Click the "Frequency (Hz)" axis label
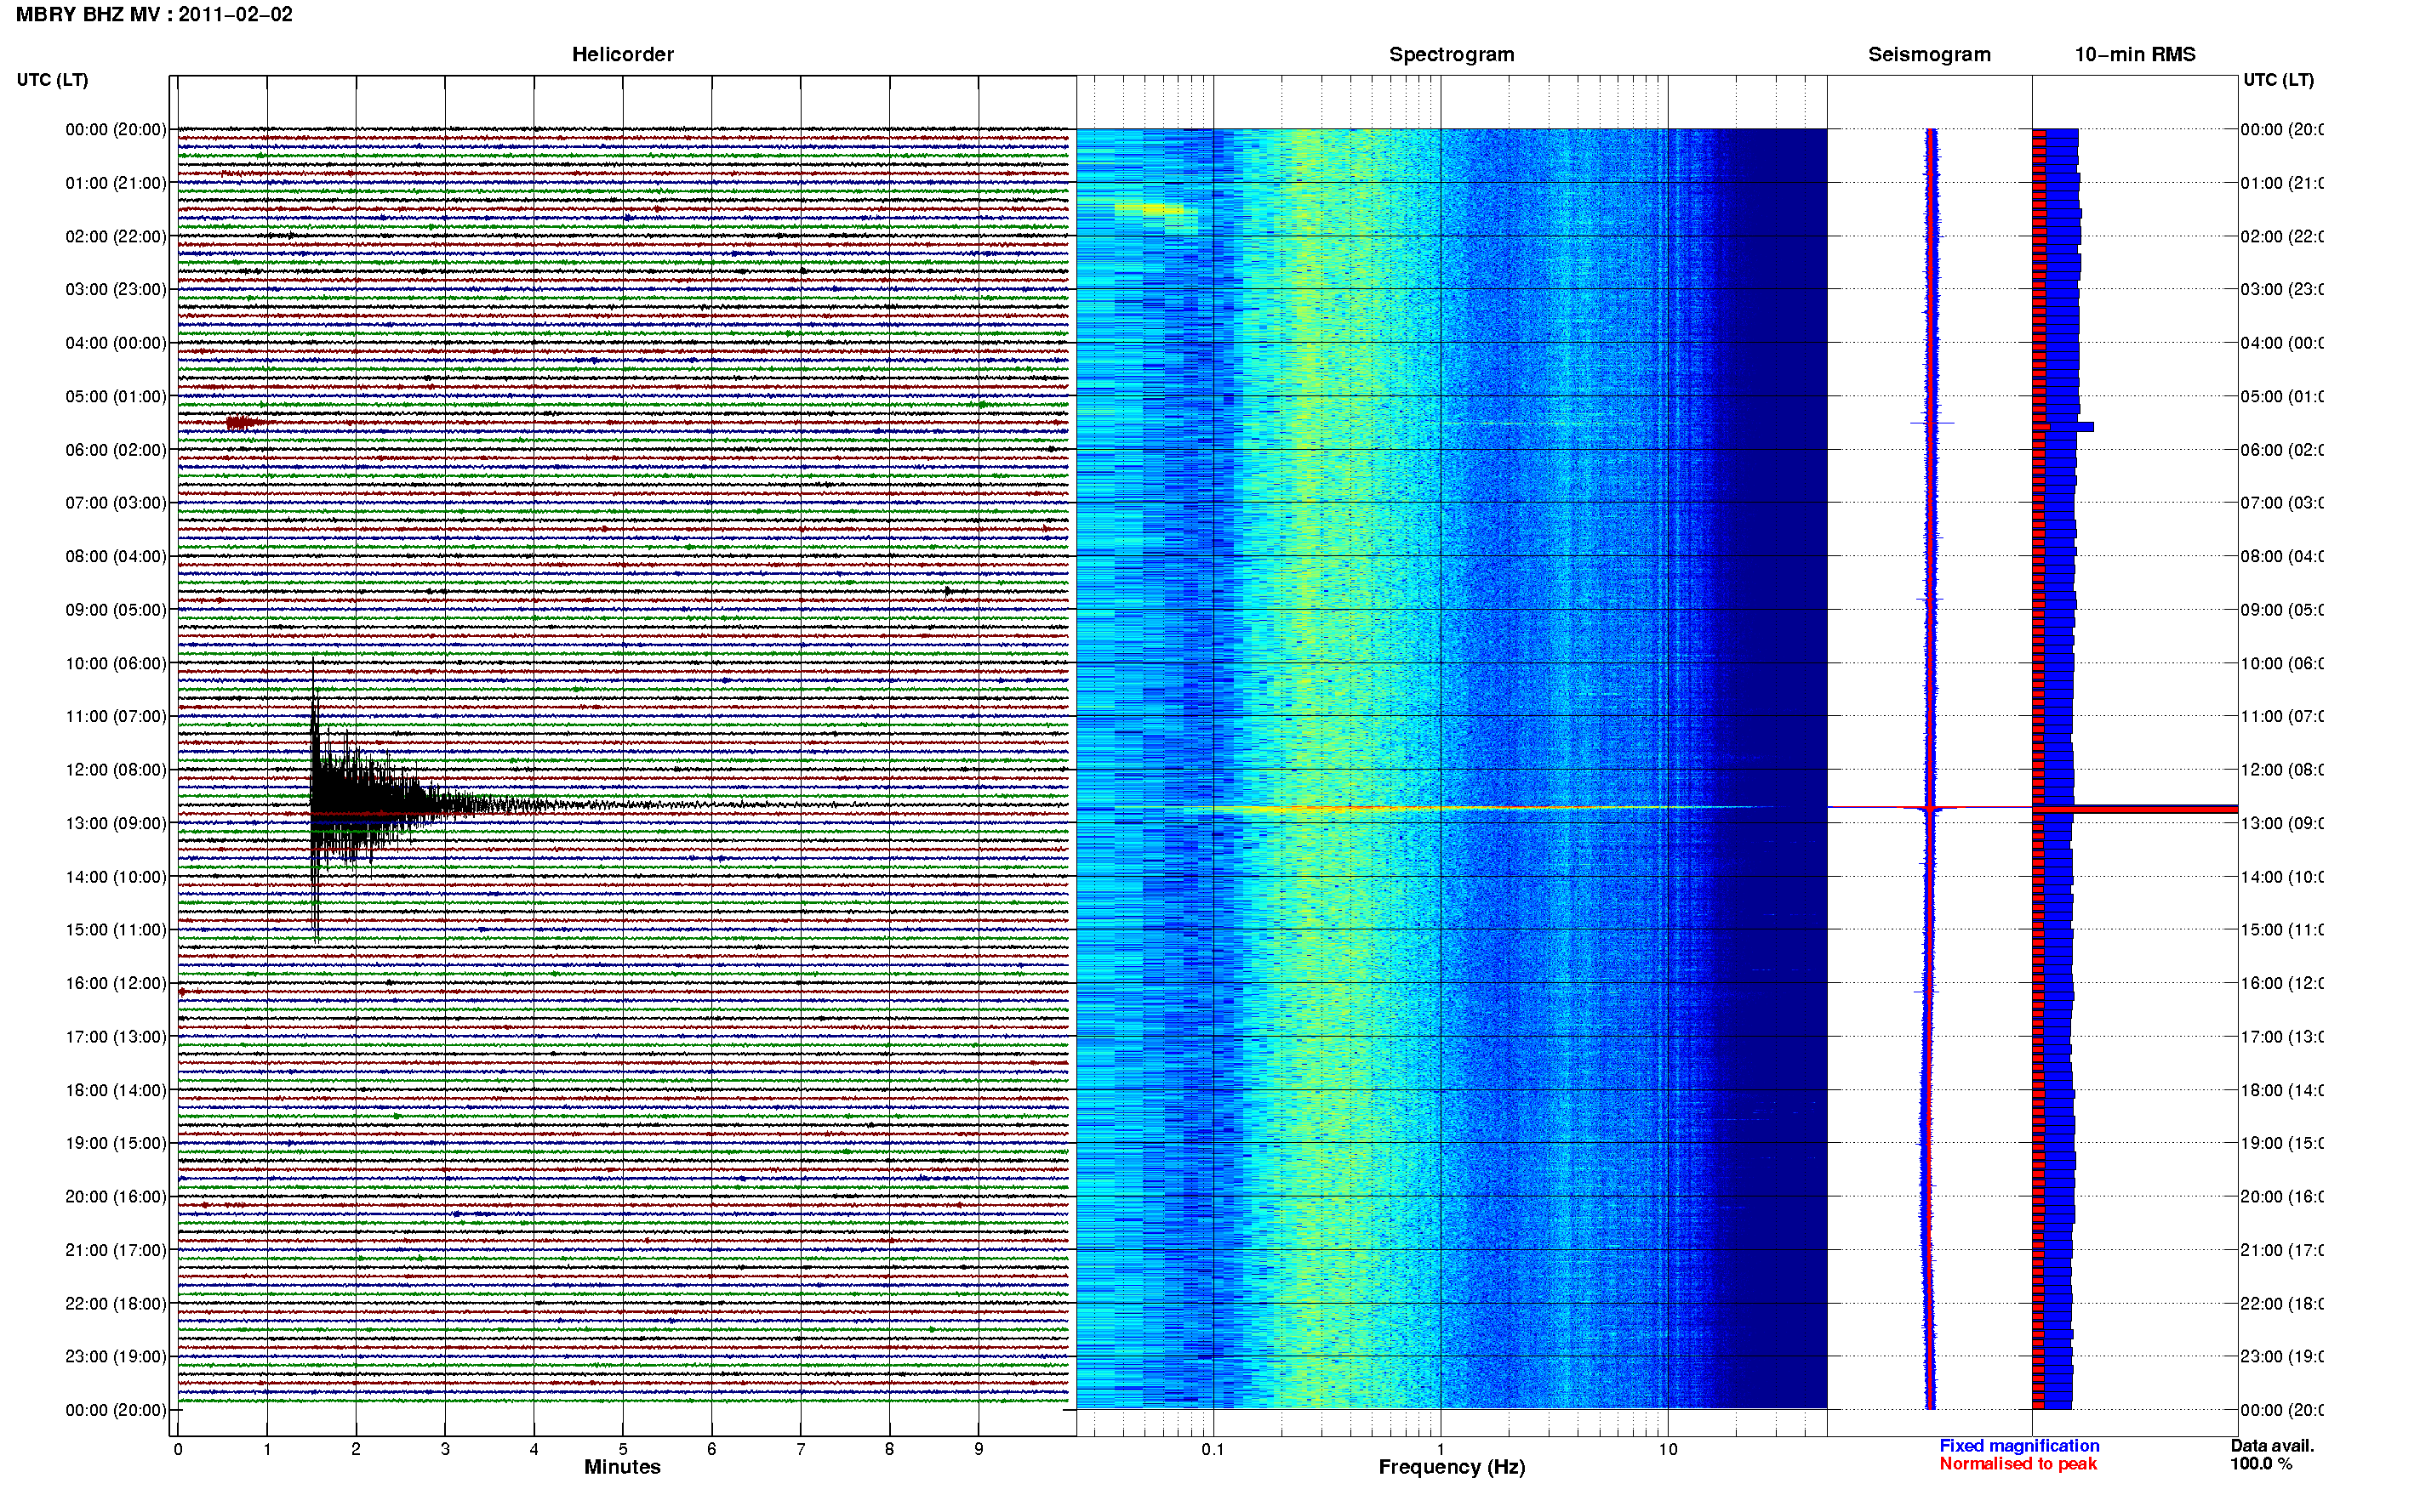Viewport: 2420px width, 1512px height. pos(1451,1467)
